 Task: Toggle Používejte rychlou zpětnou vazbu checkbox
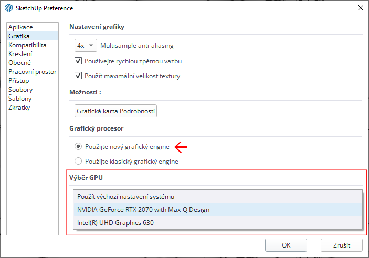point(79,61)
